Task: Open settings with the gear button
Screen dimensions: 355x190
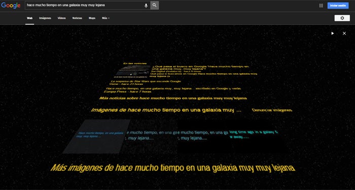Action: click(x=342, y=18)
